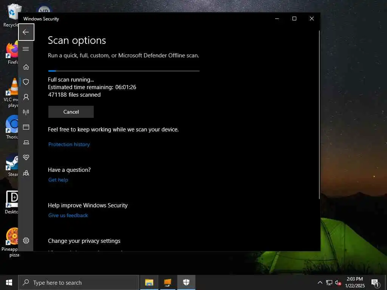This screenshot has height=290, width=387.
Task: Click the 'Scan options' page heading
Action: point(77,40)
